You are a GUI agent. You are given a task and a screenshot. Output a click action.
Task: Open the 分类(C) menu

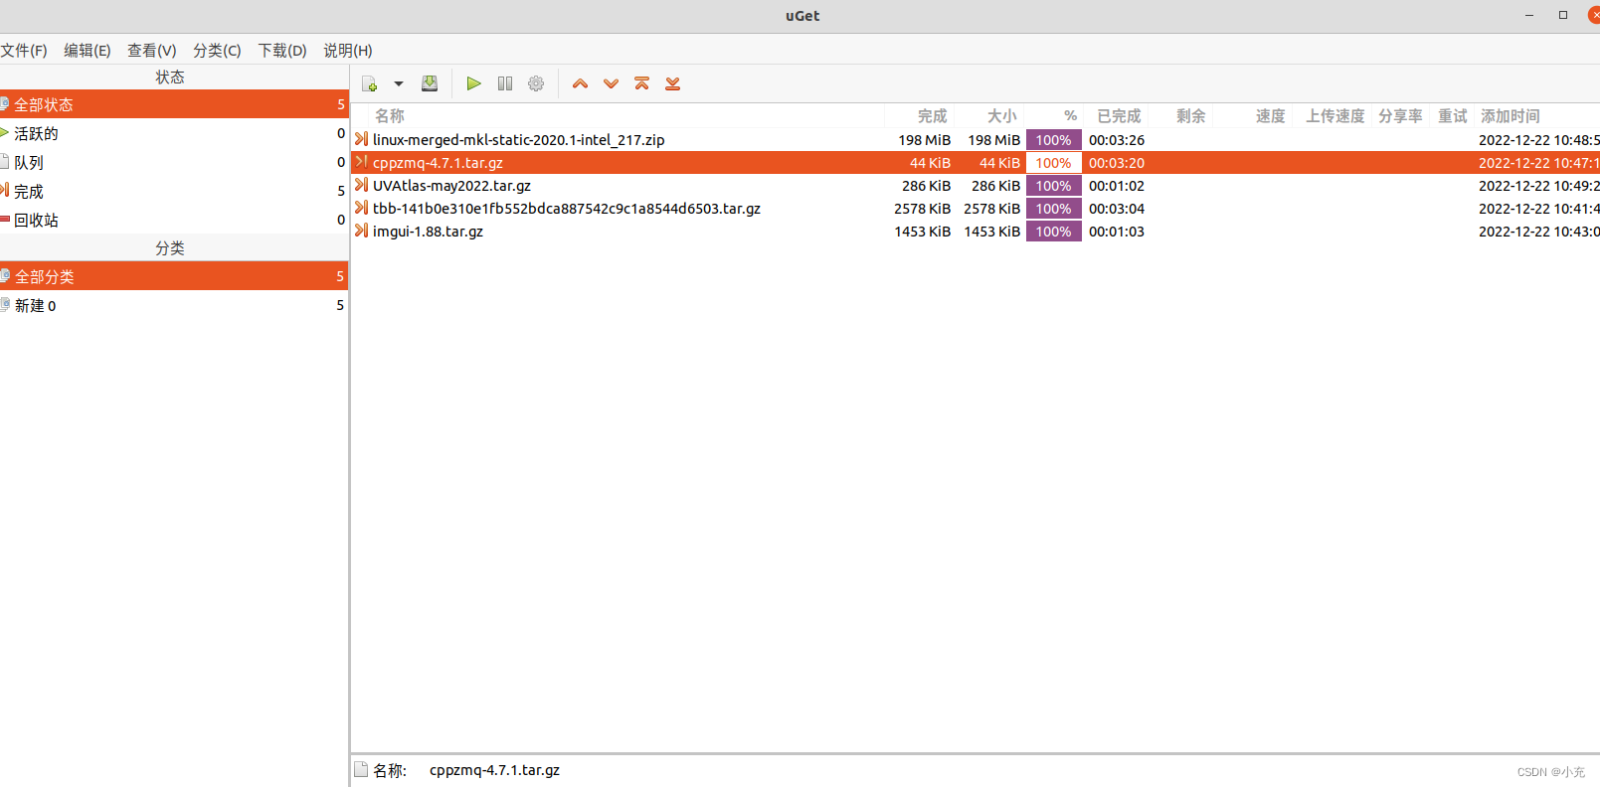(217, 50)
